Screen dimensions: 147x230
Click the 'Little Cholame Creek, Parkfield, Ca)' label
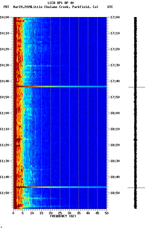coord(65,7)
